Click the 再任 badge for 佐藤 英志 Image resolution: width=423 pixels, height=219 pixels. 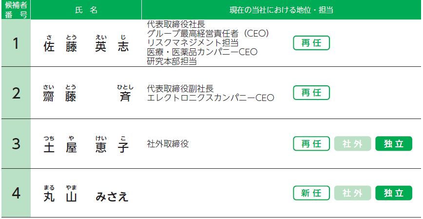[x=311, y=43]
